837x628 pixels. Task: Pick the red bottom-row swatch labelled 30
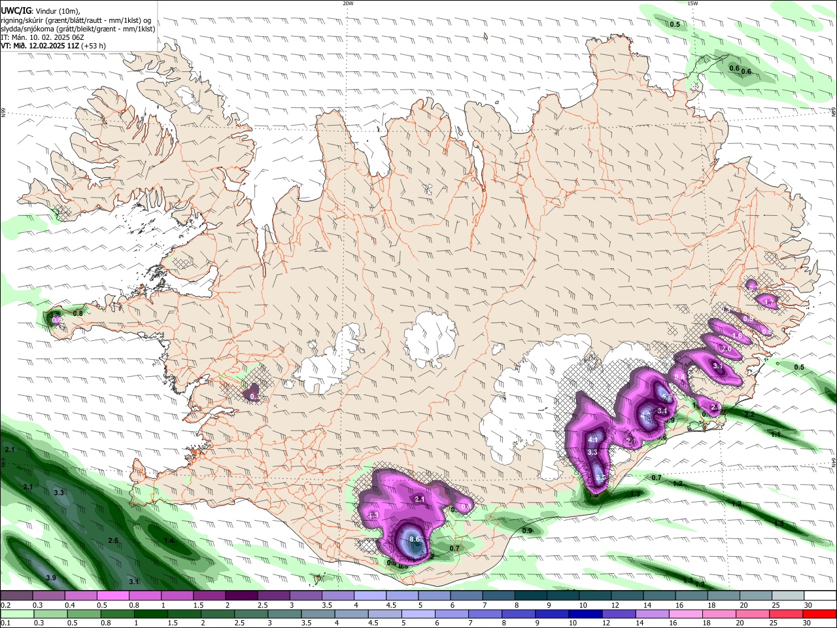click(819, 614)
